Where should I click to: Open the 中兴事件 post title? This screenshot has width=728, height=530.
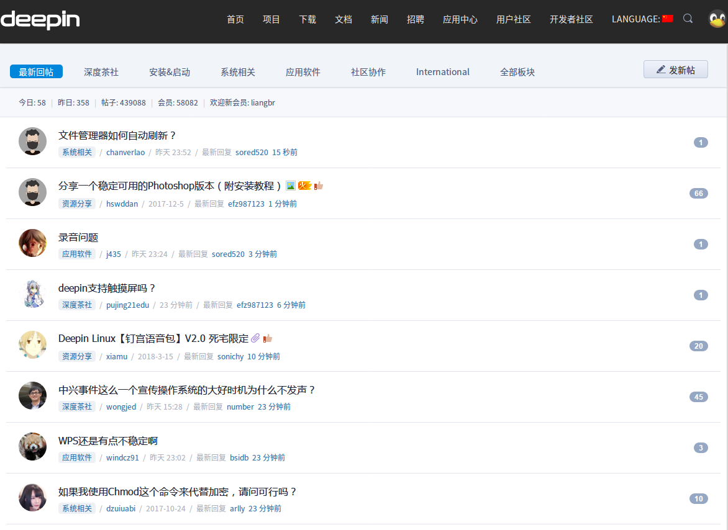coord(186,390)
